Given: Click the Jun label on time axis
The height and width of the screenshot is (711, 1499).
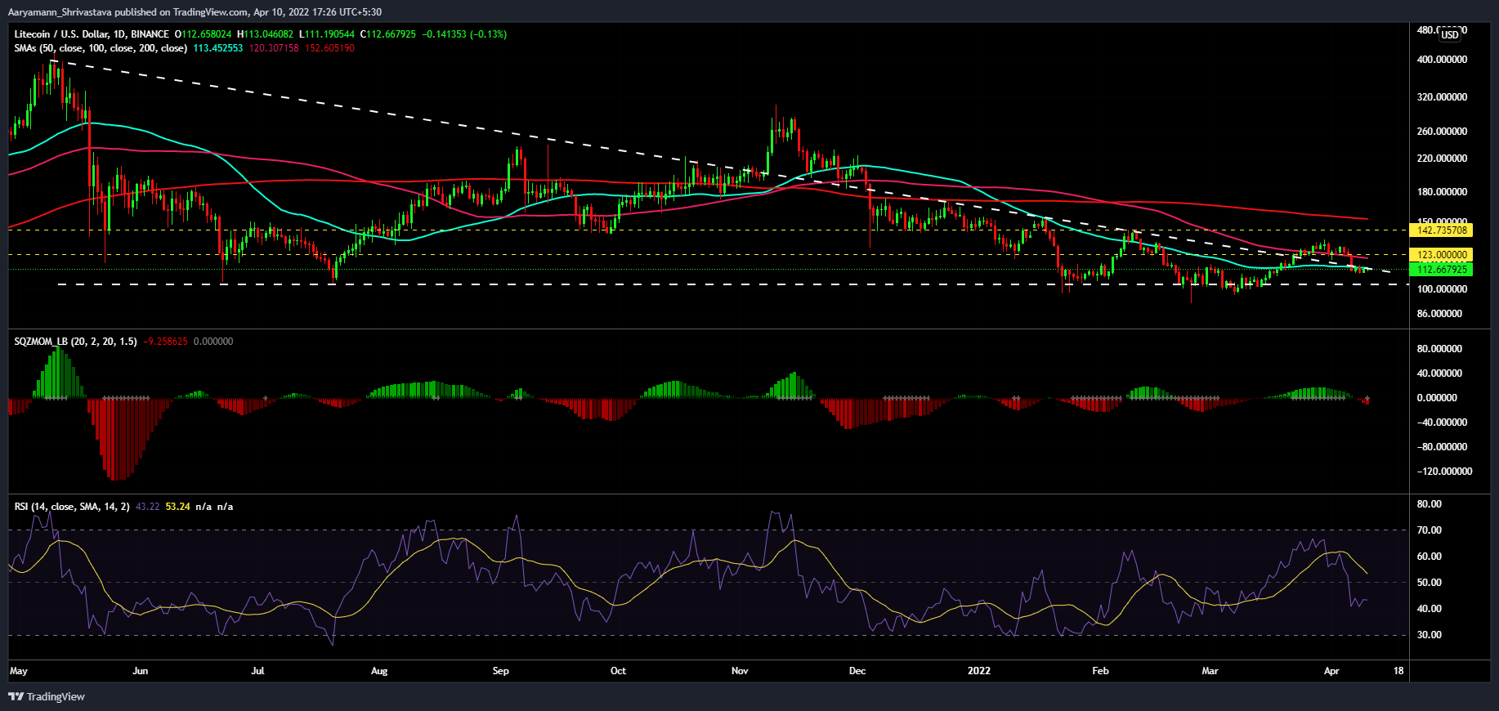Looking at the screenshot, I should (140, 671).
